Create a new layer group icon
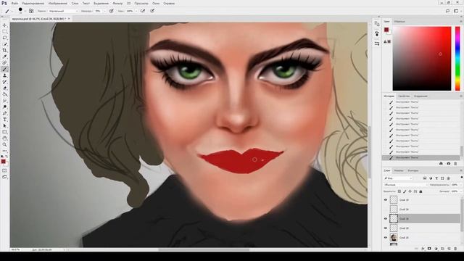 pos(442,249)
